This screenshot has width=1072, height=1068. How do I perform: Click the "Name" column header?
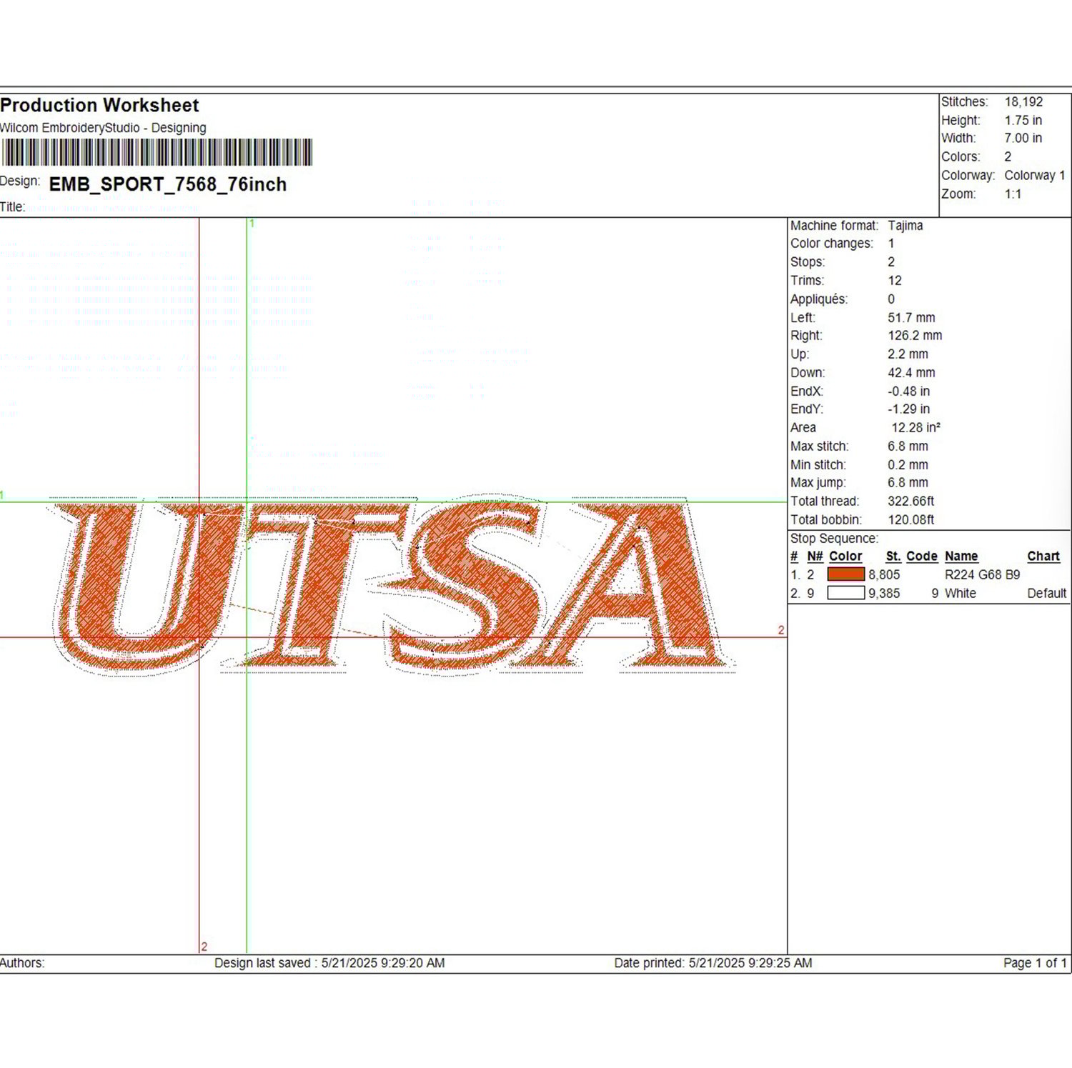tap(961, 557)
